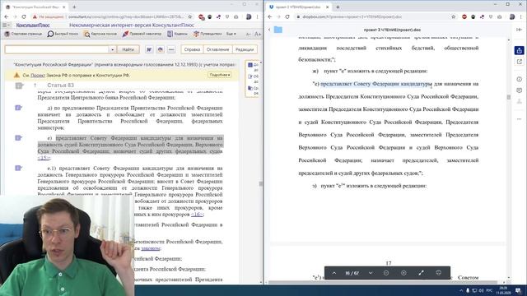Click the Open-in external icon in Dropbox sidebar

520,62
